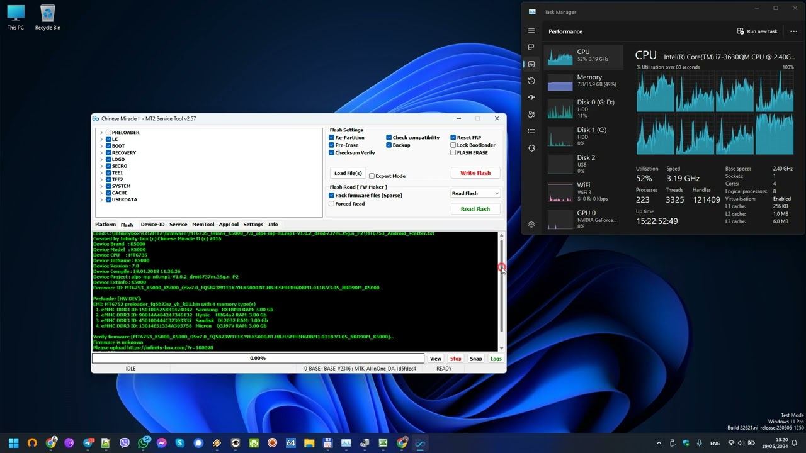The width and height of the screenshot is (806, 453).
Task: Select WiFi performance item
Action: tap(584, 191)
